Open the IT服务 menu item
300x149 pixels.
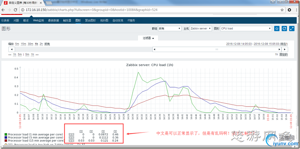(131, 21)
